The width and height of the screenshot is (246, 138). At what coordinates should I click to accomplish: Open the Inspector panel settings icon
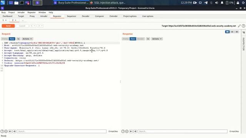coord(244,33)
